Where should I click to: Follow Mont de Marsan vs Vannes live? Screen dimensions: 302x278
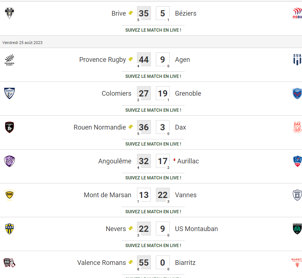pyautogui.click(x=153, y=212)
